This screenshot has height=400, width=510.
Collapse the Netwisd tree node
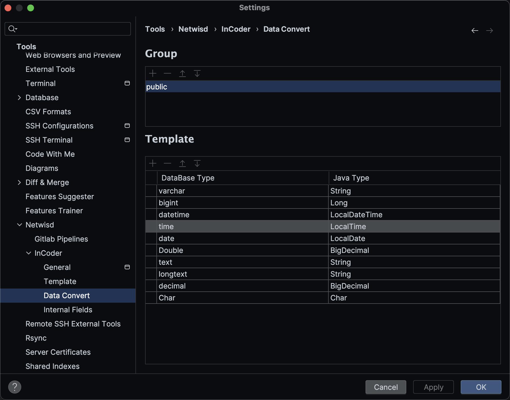tap(19, 225)
